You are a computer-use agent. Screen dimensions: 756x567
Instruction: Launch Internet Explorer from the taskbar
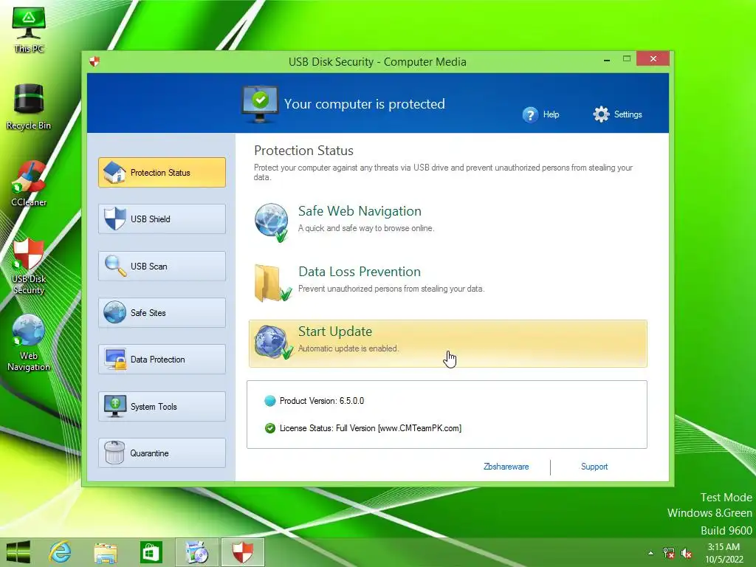pos(61,552)
